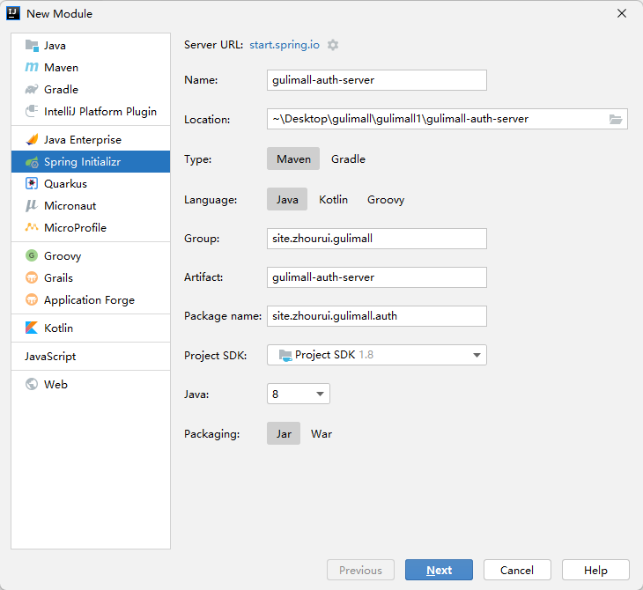Image resolution: width=643 pixels, height=590 pixels.
Task: Click the Web globe icon
Action: pos(32,384)
